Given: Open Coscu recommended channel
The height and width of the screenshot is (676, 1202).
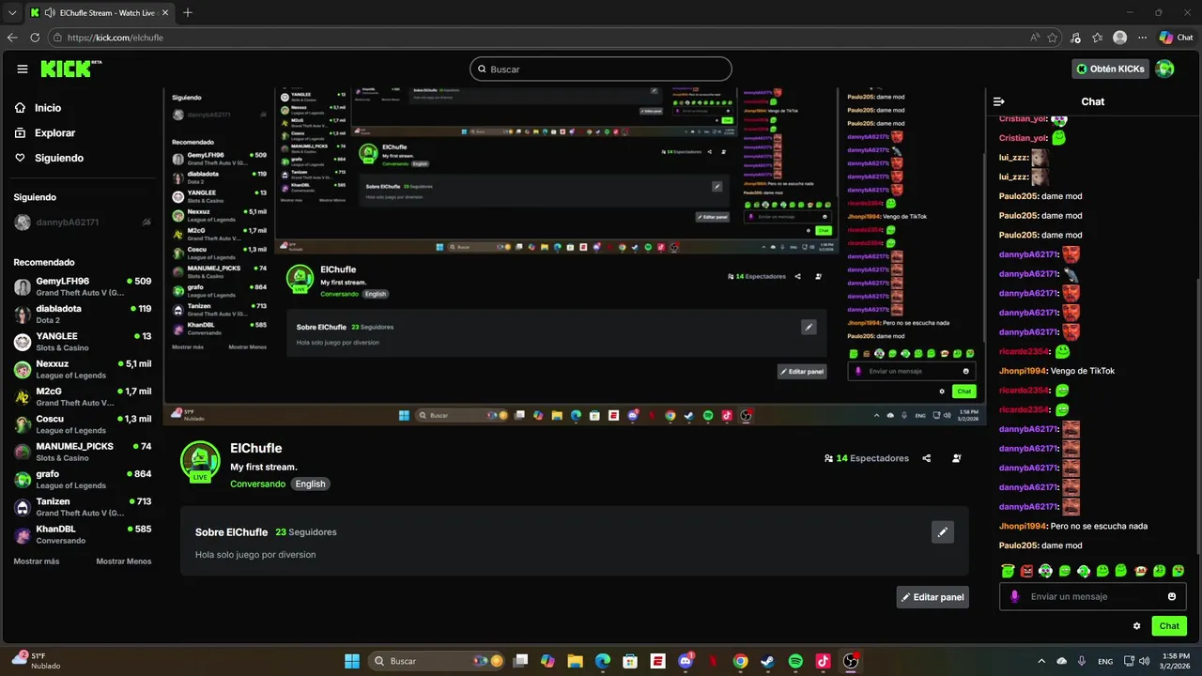Looking at the screenshot, I should [x=83, y=424].
